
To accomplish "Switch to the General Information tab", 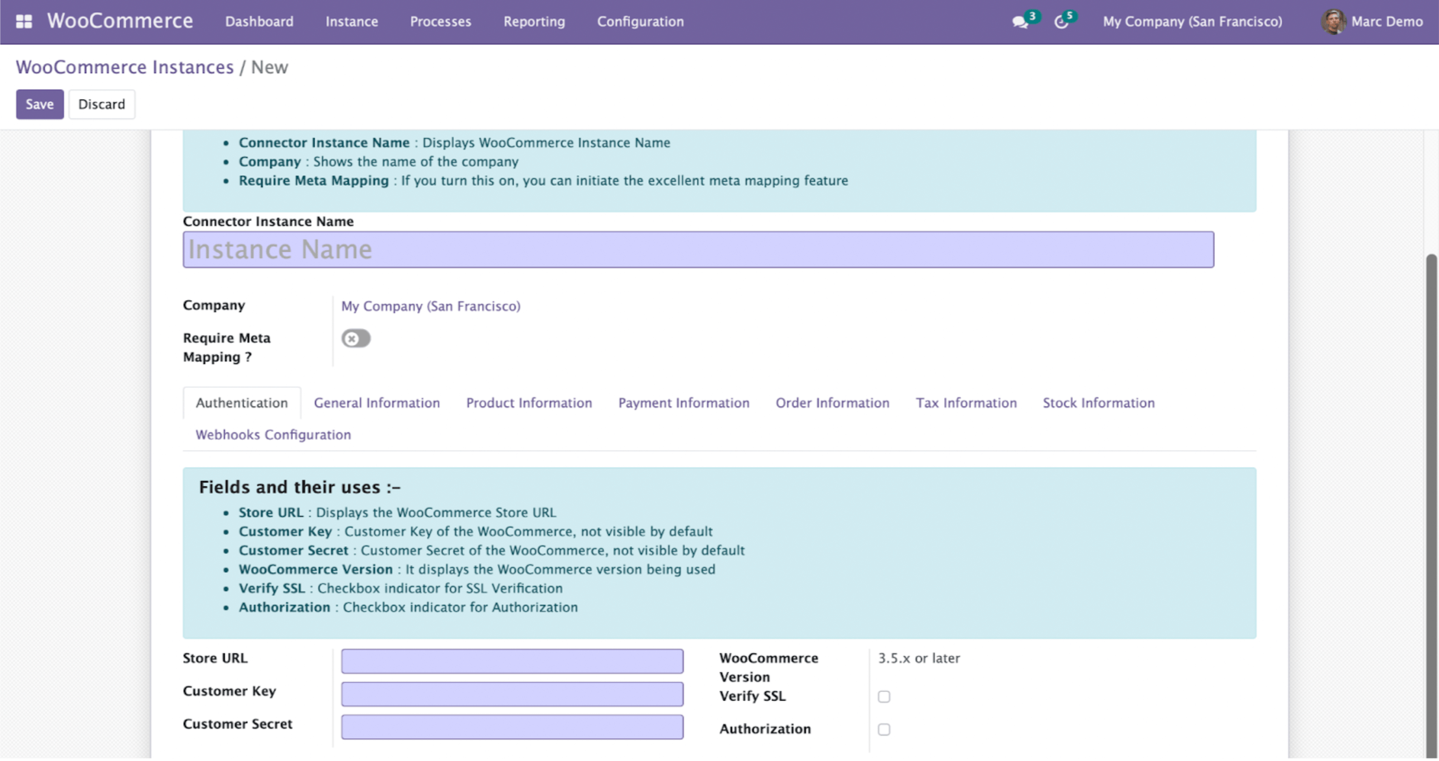I will pyautogui.click(x=376, y=403).
